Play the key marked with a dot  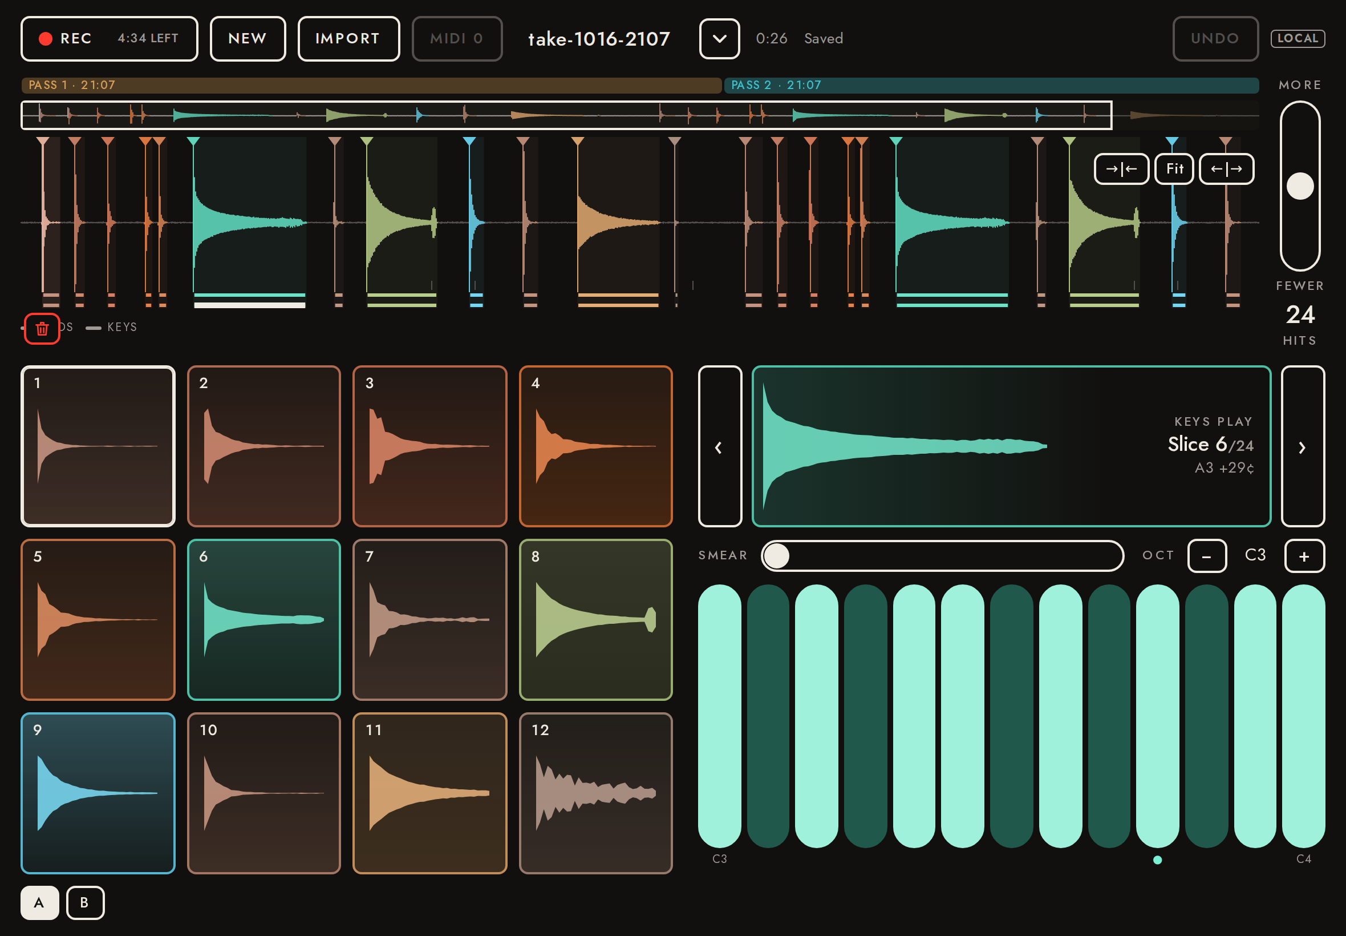(x=1157, y=716)
